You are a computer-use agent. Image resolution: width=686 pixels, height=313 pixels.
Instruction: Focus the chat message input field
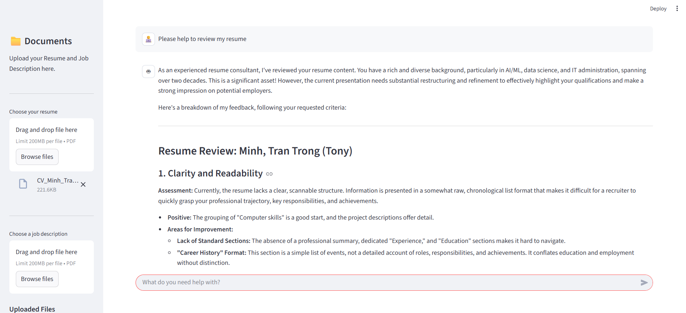[388, 282]
